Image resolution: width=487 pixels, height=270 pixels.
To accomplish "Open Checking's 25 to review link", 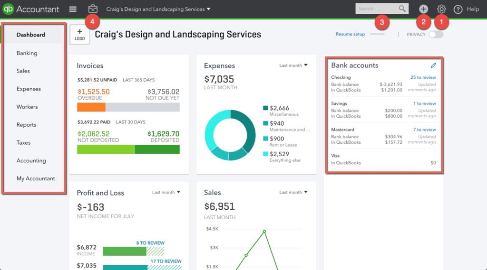I will pyautogui.click(x=423, y=77).
